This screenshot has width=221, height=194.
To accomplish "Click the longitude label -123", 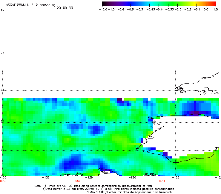I will [175, 178].
